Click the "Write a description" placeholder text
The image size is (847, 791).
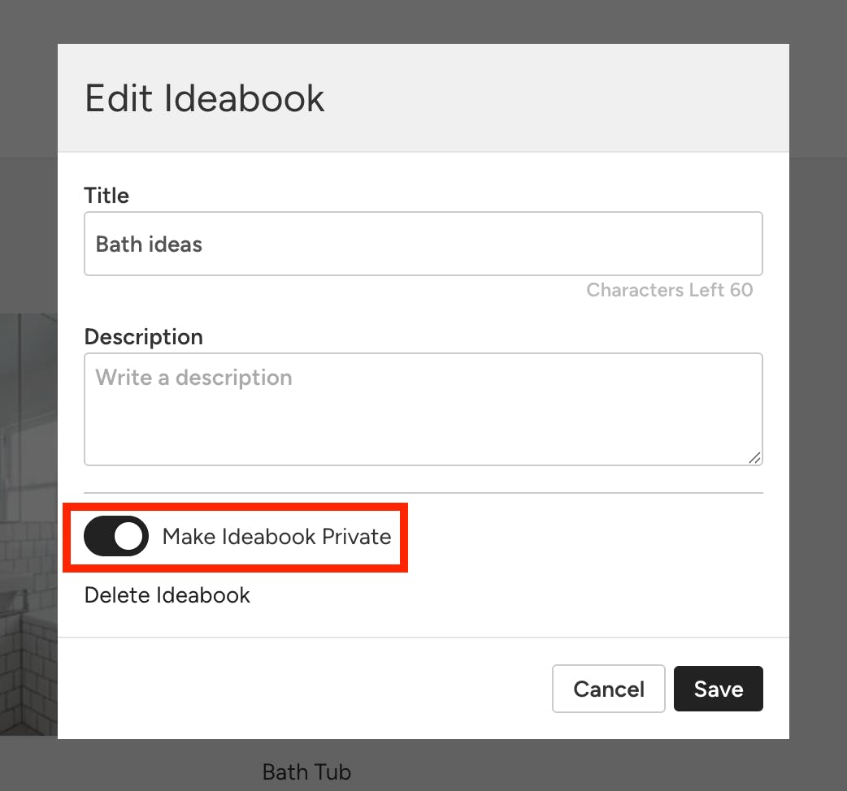pos(194,378)
